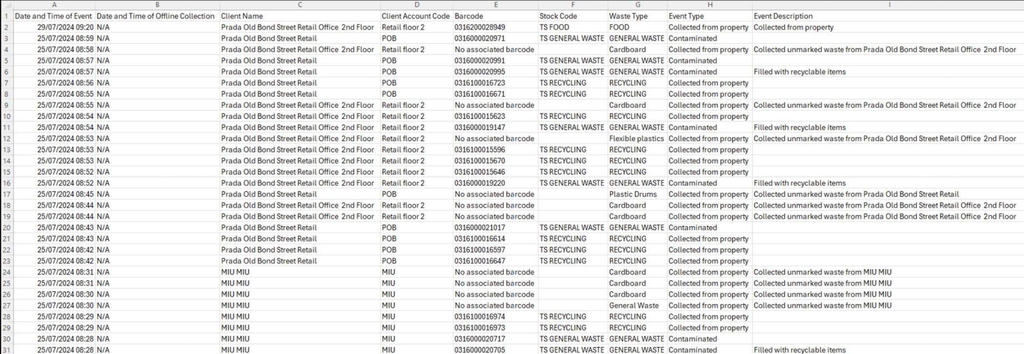Select column H header
Screen dimensions: 1024x354
click(x=710, y=5)
